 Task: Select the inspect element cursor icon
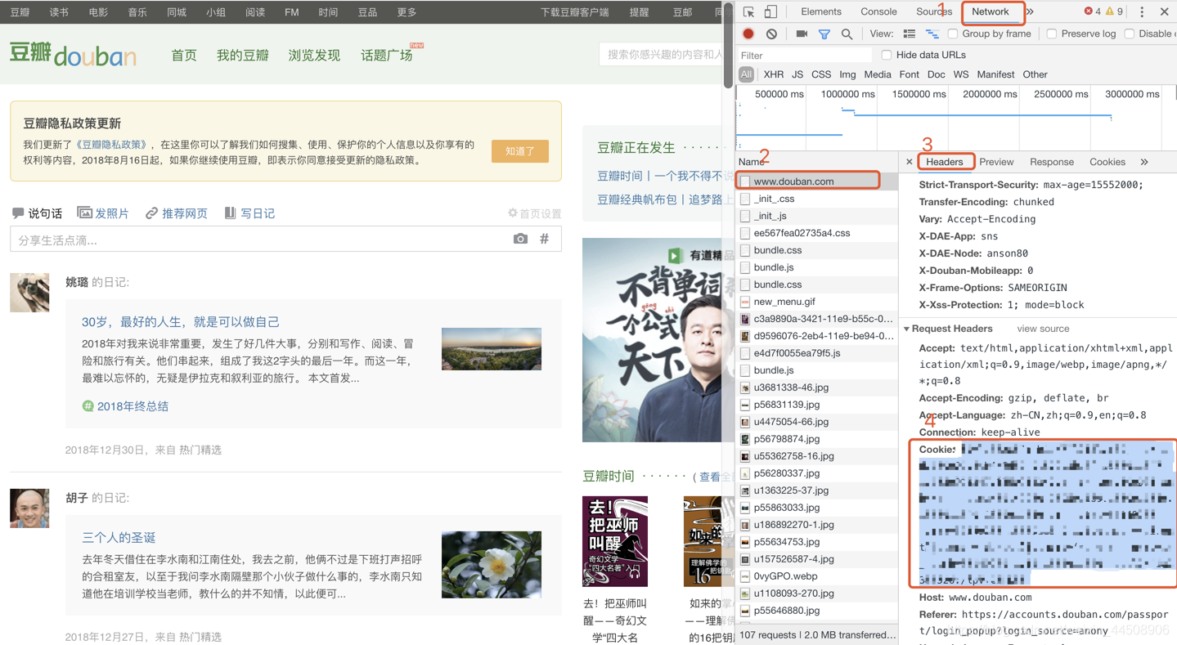[748, 11]
